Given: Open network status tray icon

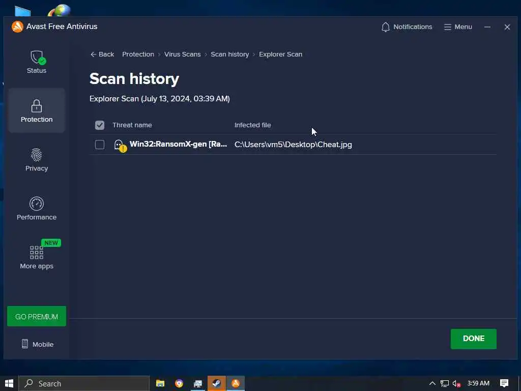Looking at the screenshot, I should click(x=445, y=383).
